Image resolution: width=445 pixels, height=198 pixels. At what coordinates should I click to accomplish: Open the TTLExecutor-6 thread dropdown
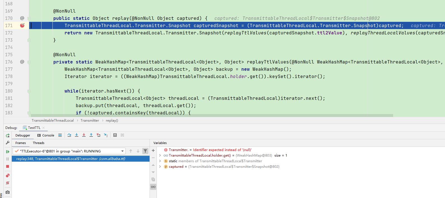pyautogui.click(x=122, y=151)
